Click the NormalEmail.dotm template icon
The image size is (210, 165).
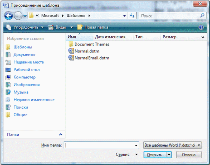click(71, 58)
